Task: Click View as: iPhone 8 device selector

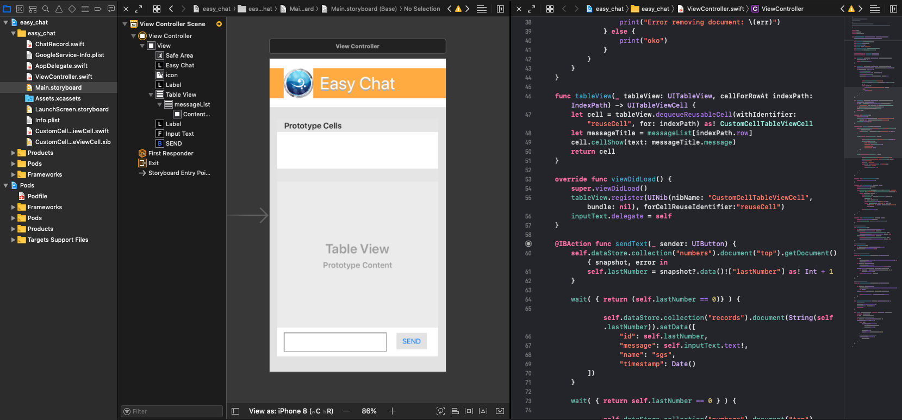Action: click(291, 411)
